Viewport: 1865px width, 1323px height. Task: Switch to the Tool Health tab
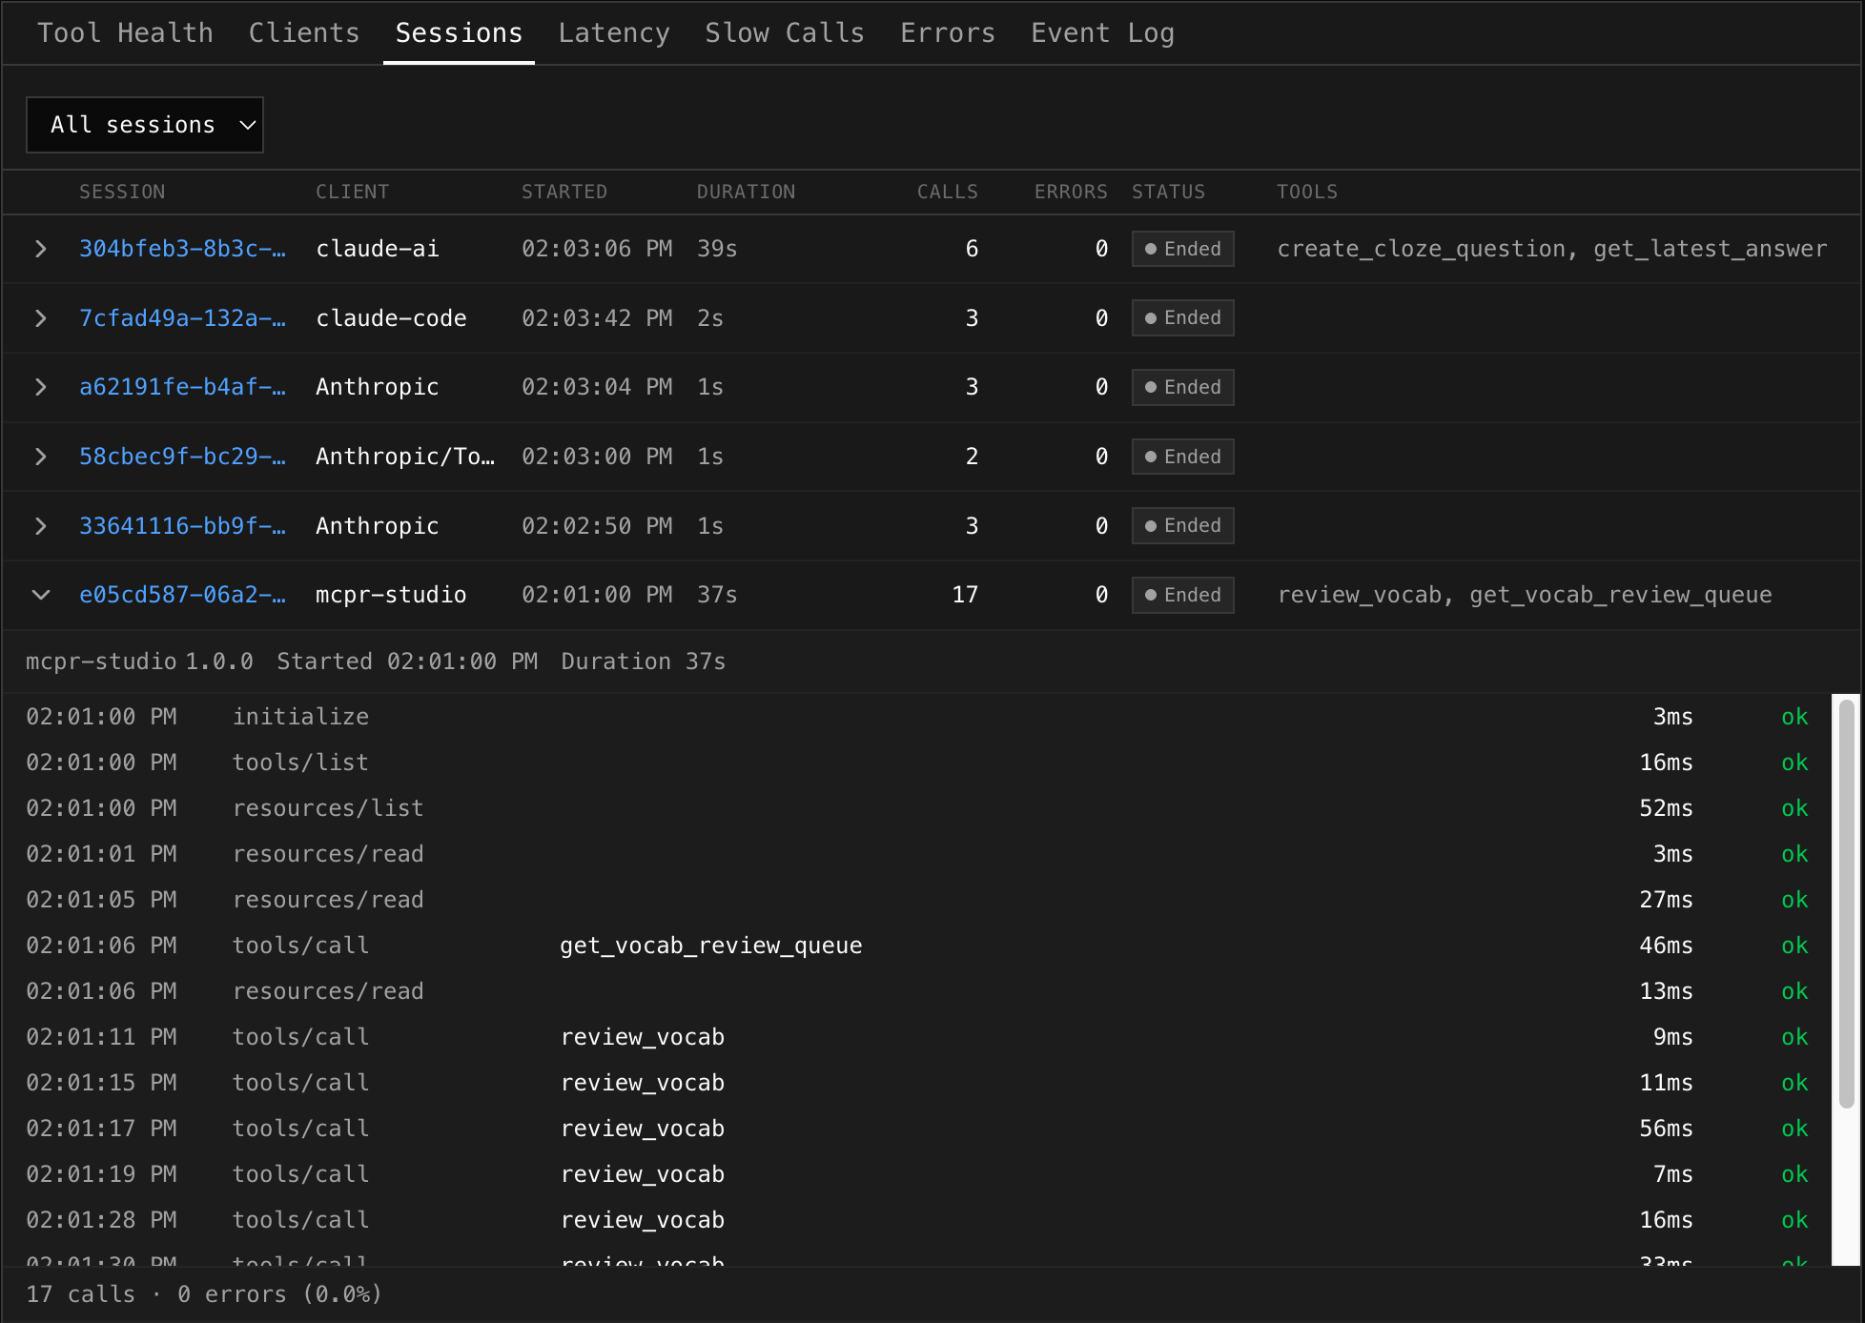pos(125,32)
